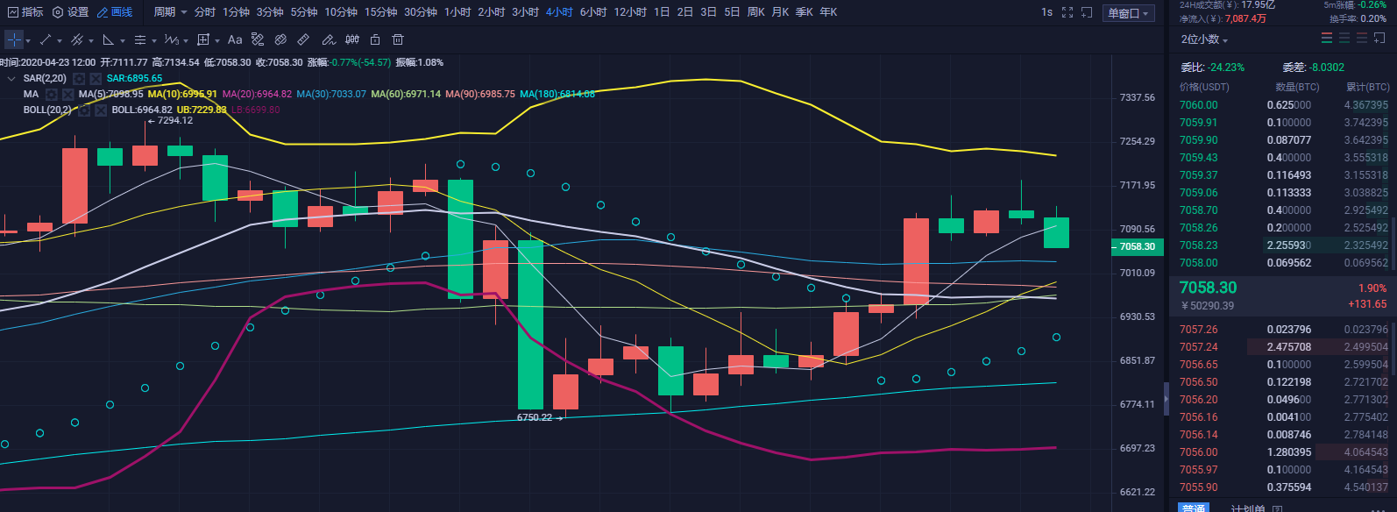Show both bids and asks order book view

pyautogui.click(x=1327, y=39)
